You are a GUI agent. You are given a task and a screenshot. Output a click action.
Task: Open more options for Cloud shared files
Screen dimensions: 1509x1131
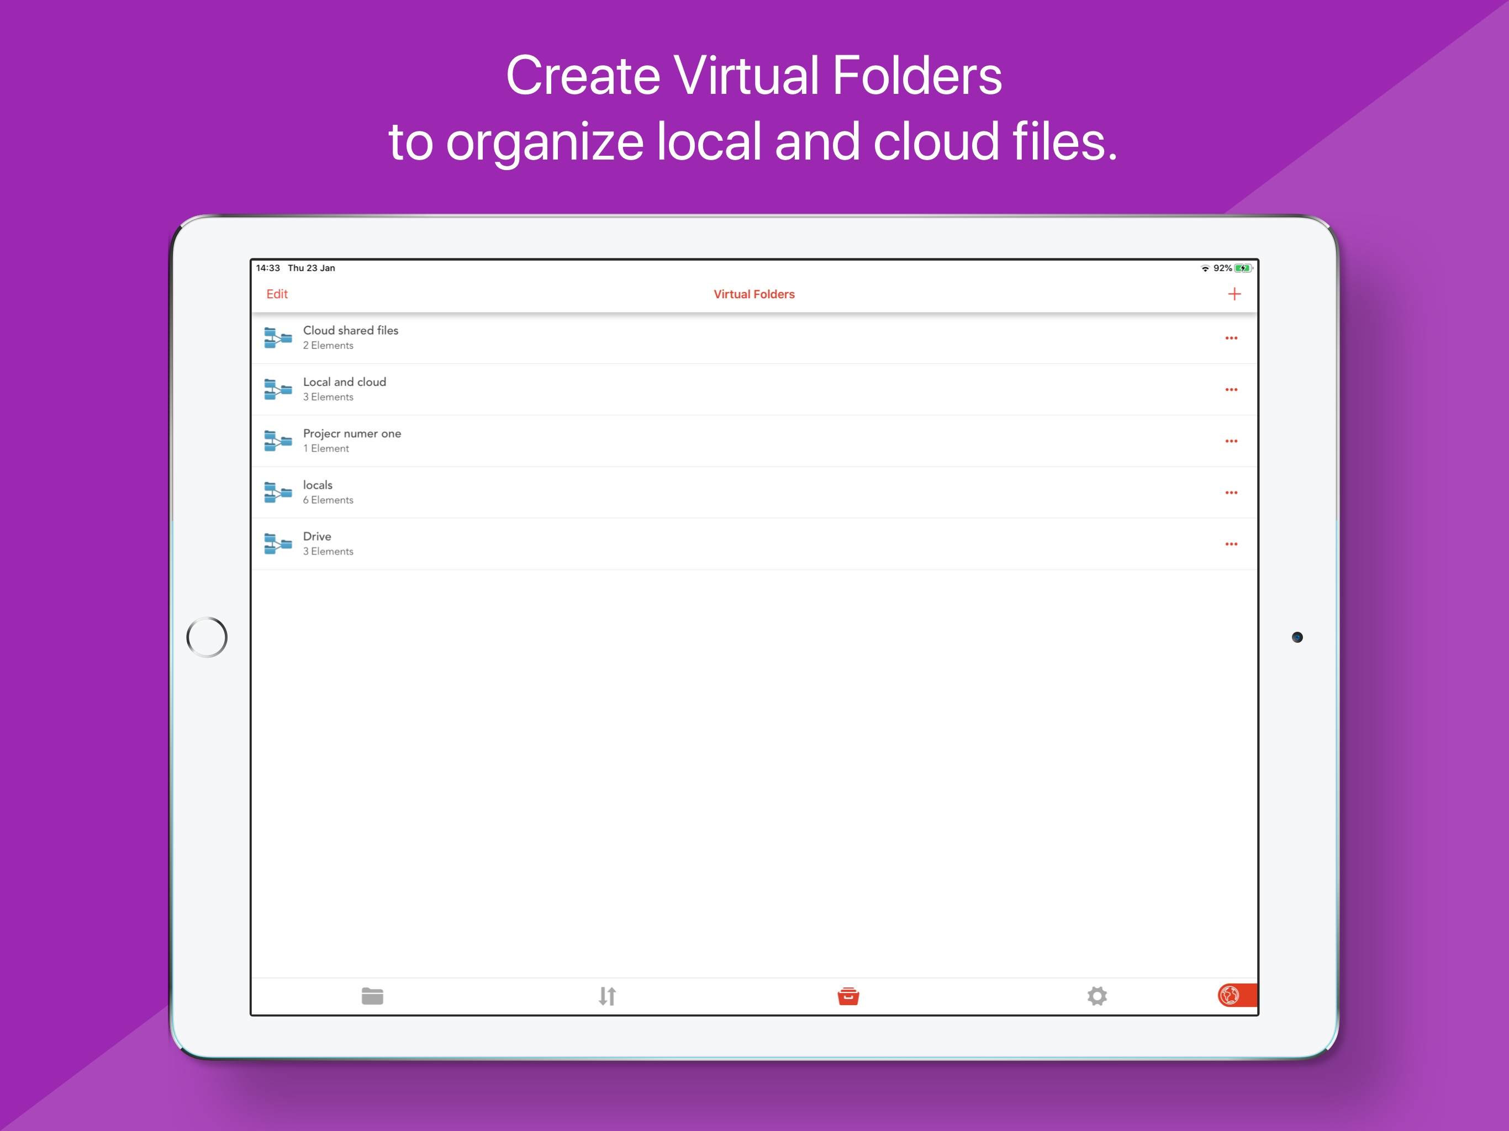(x=1231, y=339)
